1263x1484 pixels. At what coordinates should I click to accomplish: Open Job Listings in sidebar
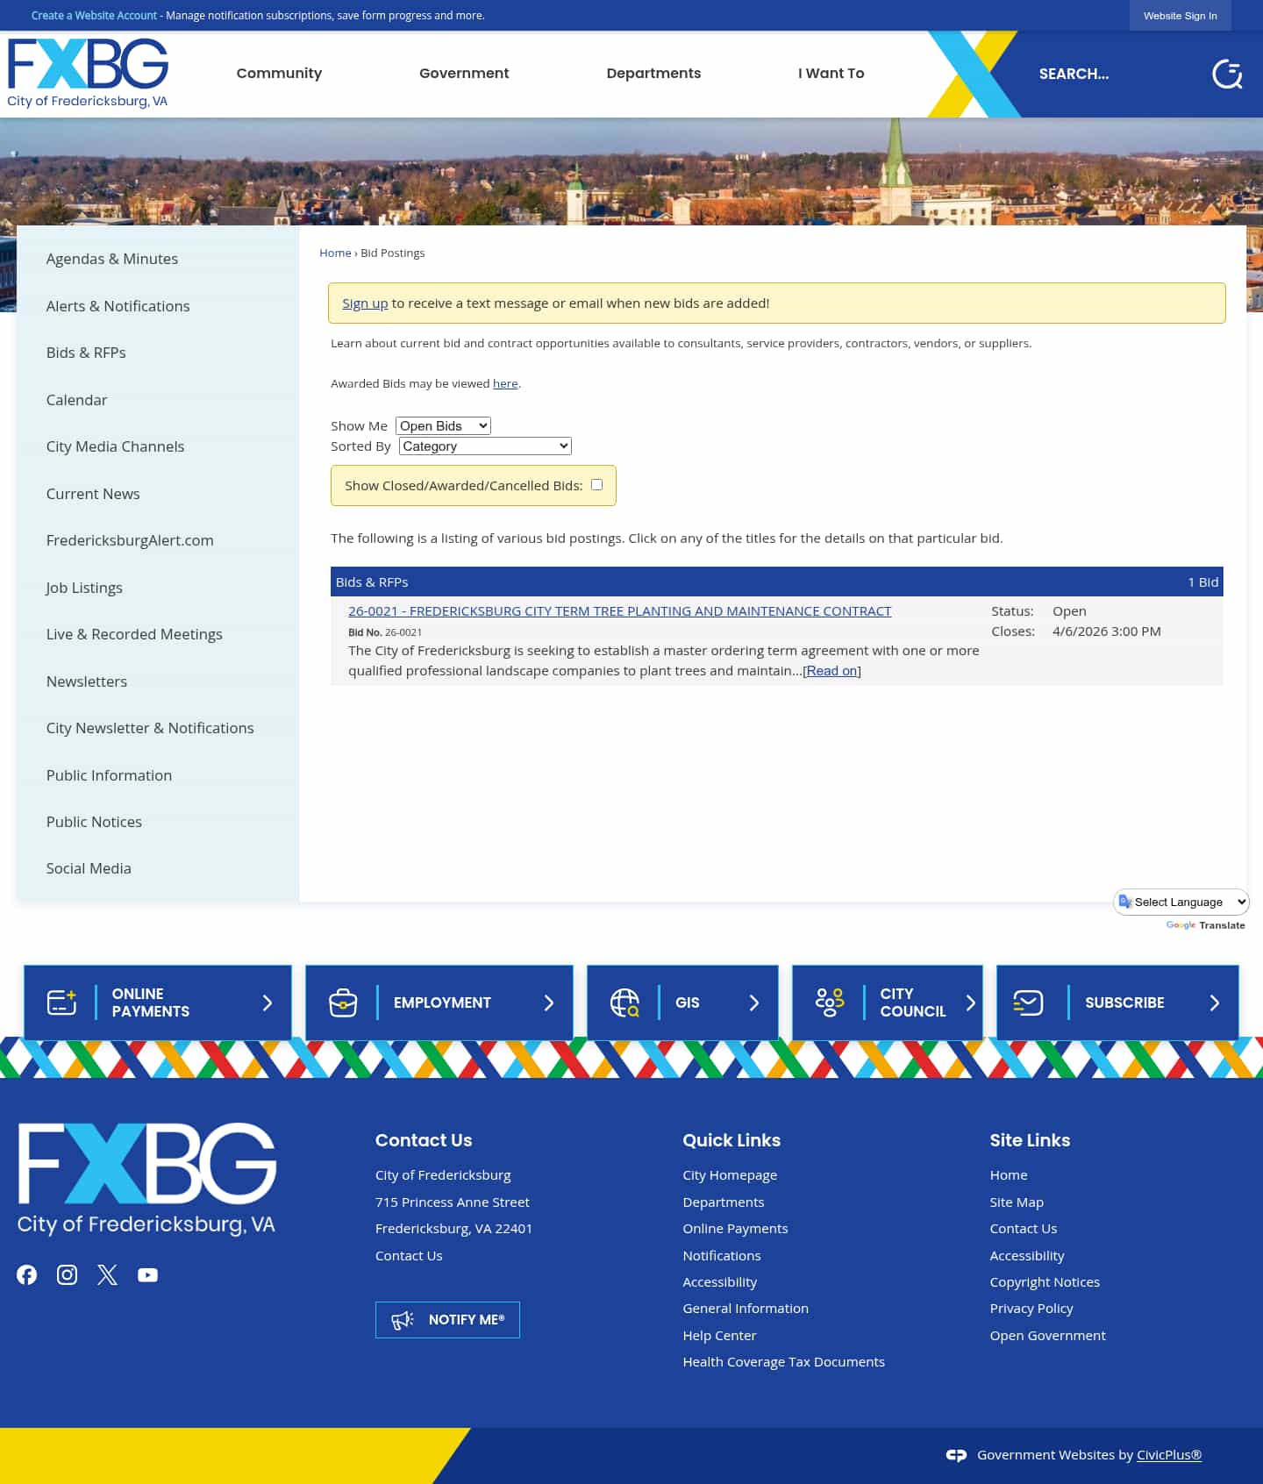[84, 588]
